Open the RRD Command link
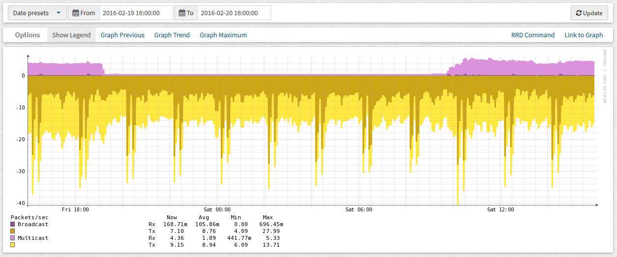Screen dimensions: 617x257 tap(532, 35)
